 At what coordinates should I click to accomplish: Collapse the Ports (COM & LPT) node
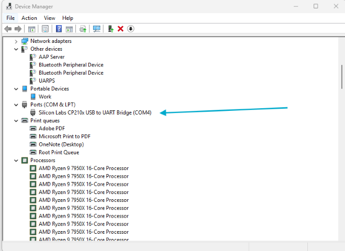click(x=16, y=105)
